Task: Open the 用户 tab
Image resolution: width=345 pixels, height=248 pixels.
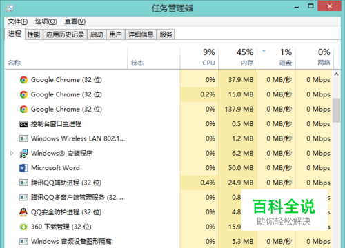Action: [x=115, y=34]
